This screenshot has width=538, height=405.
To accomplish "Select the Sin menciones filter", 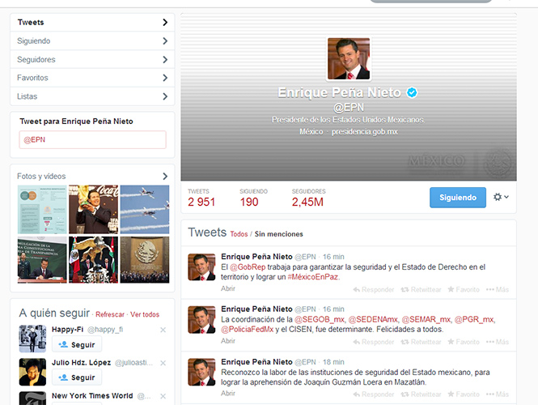I will tap(278, 234).
